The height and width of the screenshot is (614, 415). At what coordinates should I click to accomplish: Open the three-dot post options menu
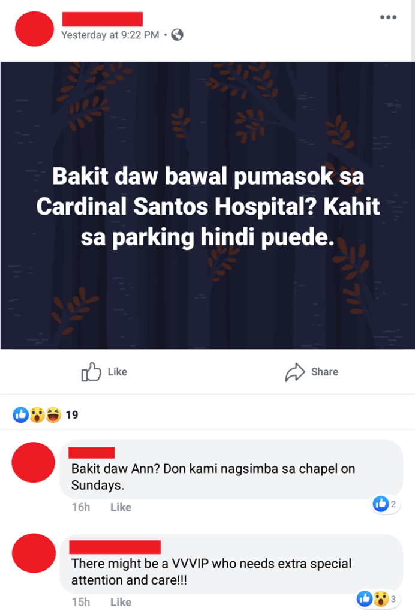pyautogui.click(x=389, y=17)
